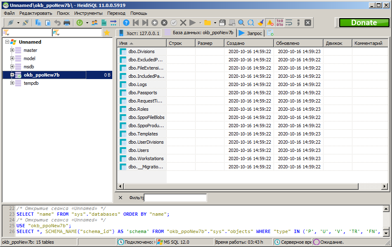Toggle the wrap long lines button
Image resolution: width=392 pixels, height=247 pixels.
tap(289, 23)
